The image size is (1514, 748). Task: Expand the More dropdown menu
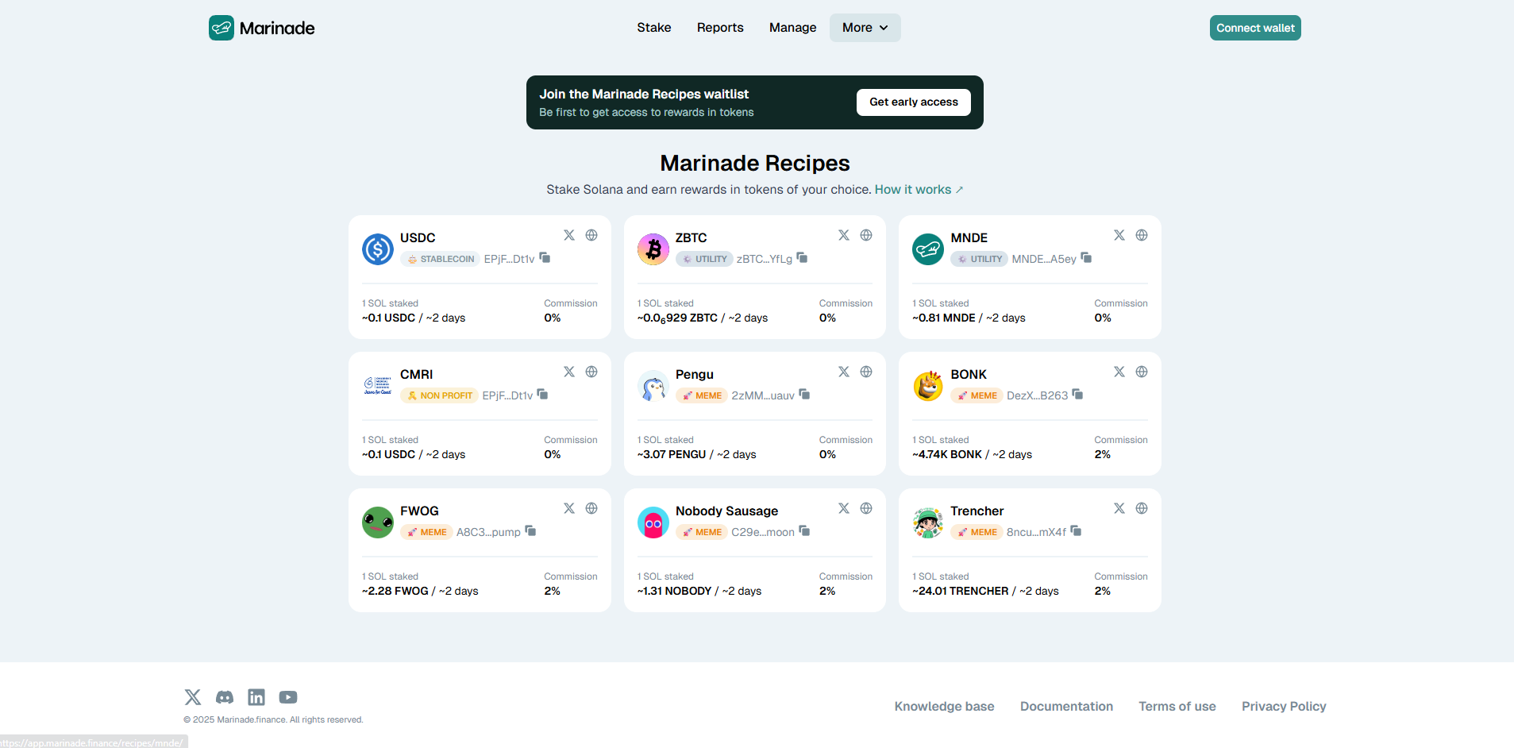[865, 28]
